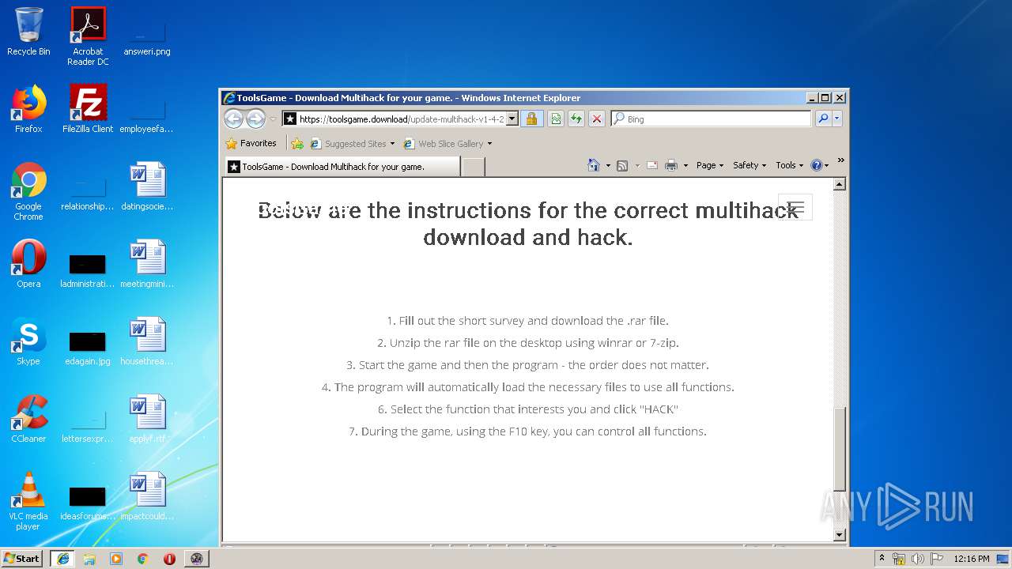Open Windows Media Player from taskbar

[116, 559]
